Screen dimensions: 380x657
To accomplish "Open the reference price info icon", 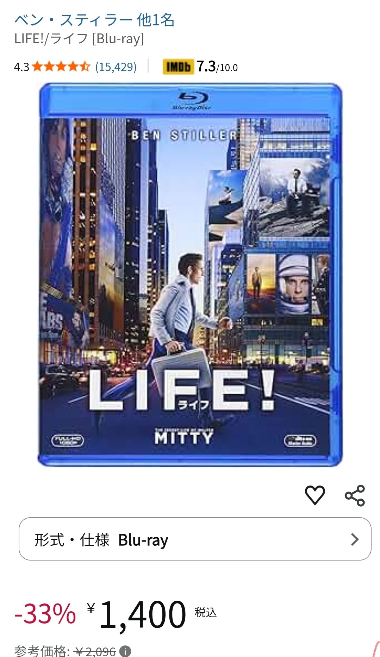I will coord(125,651).
